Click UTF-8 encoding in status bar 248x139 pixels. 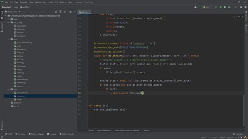pos(214,137)
